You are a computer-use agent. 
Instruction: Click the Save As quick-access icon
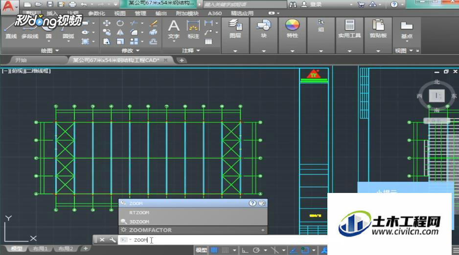pos(61,4)
